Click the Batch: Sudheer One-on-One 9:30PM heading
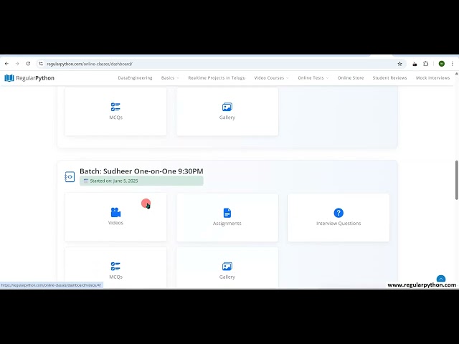The width and height of the screenshot is (459, 344). tap(141, 171)
